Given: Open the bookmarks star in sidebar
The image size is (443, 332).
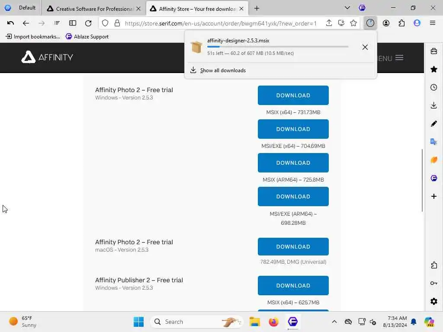Looking at the screenshot, I should coord(434,69).
